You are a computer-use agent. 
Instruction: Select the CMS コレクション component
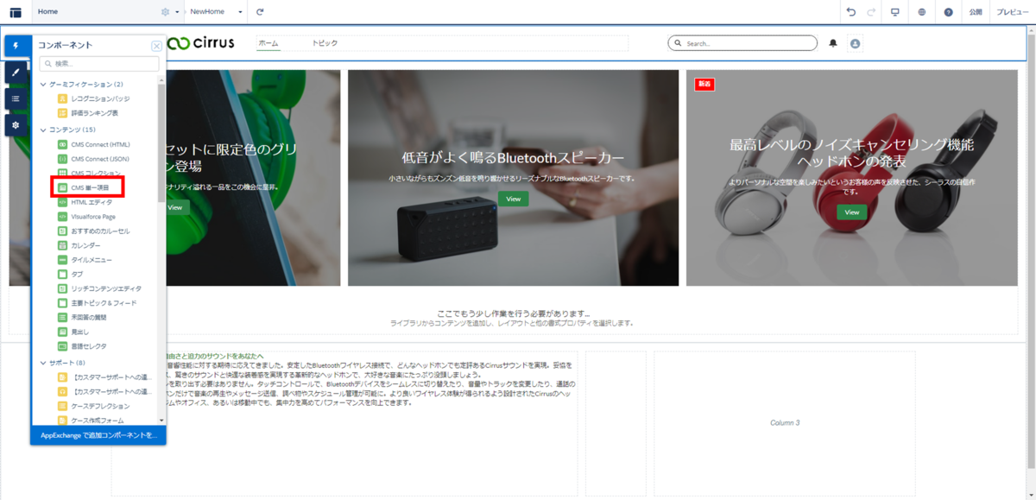(x=89, y=174)
